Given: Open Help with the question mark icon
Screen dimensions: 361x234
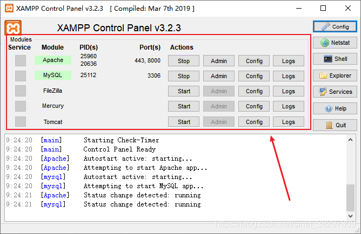Looking at the screenshot, I should click(x=335, y=108).
